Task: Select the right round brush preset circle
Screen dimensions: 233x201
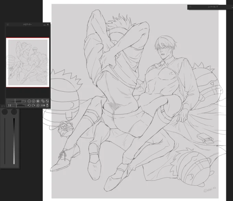Action: pyautogui.click(x=14, y=112)
